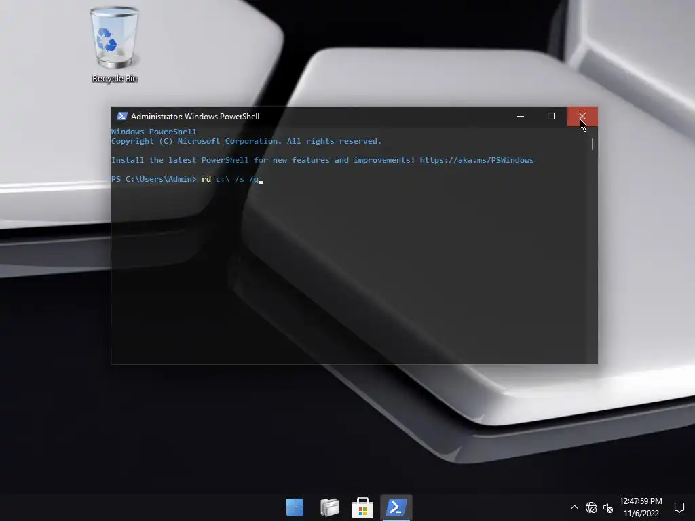Click the muted volume tray icon
Viewport: 695px width, 521px height.
tap(608, 507)
